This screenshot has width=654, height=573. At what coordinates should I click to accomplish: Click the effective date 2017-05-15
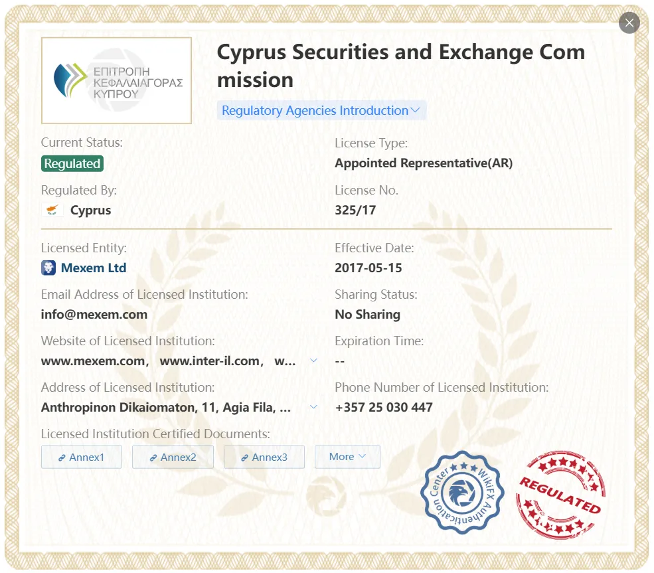tap(368, 268)
